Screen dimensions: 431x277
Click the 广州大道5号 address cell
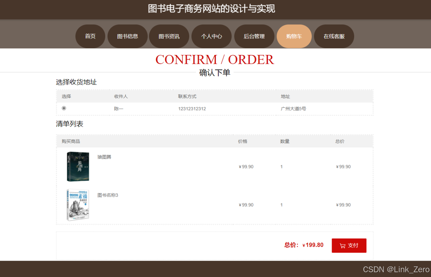tap(293, 109)
